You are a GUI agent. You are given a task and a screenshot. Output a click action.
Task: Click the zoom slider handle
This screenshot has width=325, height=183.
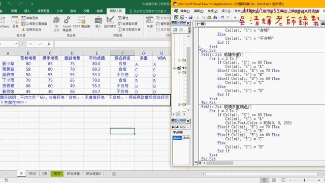click(x=305, y=180)
